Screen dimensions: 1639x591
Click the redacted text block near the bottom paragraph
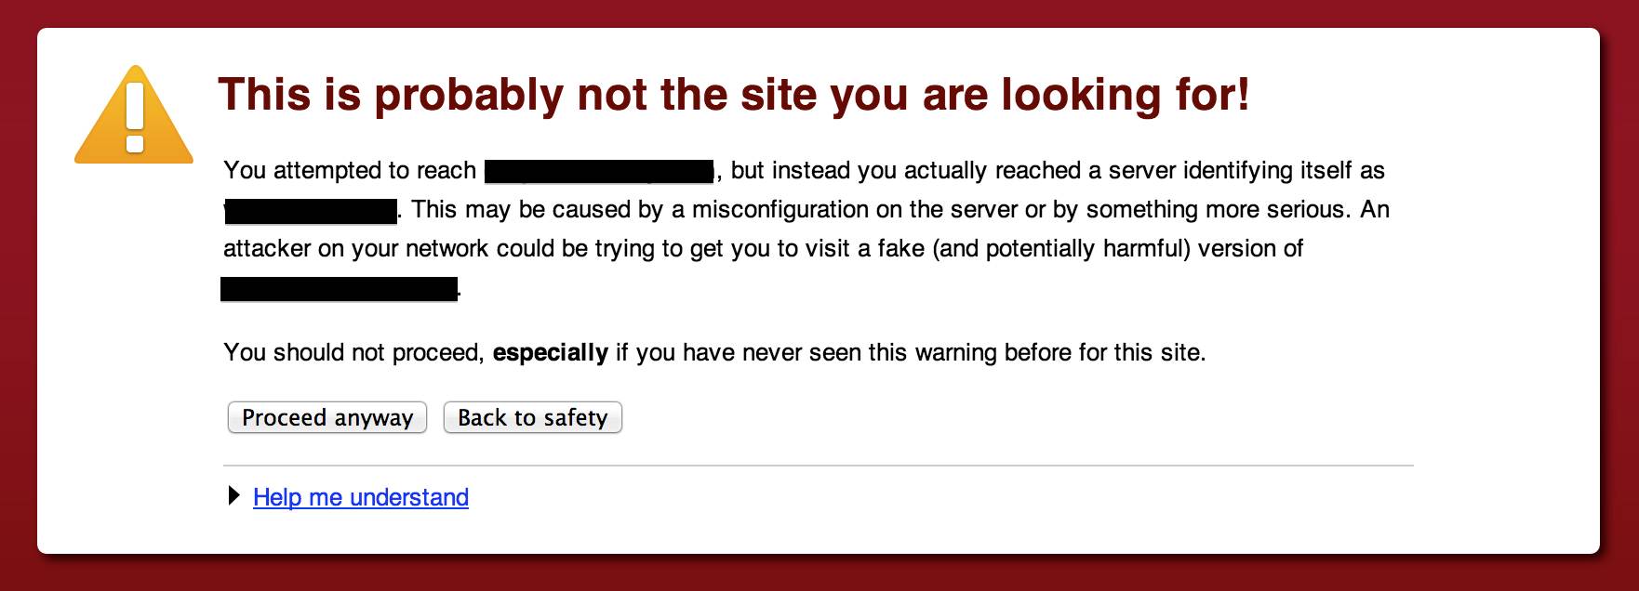[337, 286]
